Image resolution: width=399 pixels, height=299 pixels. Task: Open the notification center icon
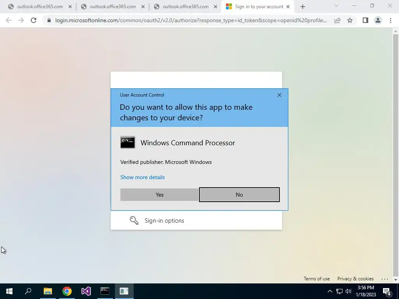[387, 291]
